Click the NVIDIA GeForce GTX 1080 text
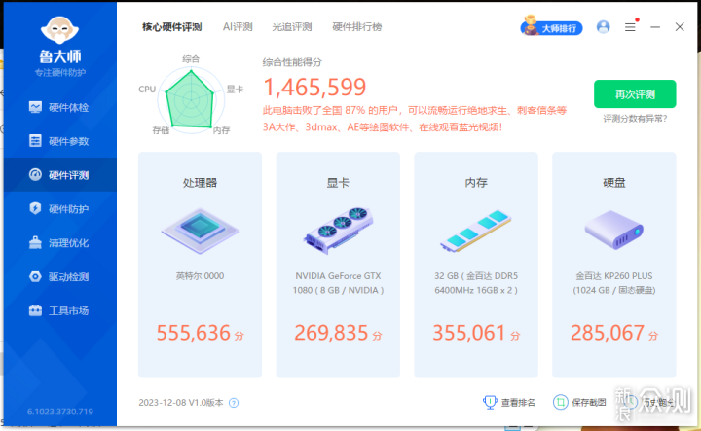701x431 pixels. coord(338,283)
